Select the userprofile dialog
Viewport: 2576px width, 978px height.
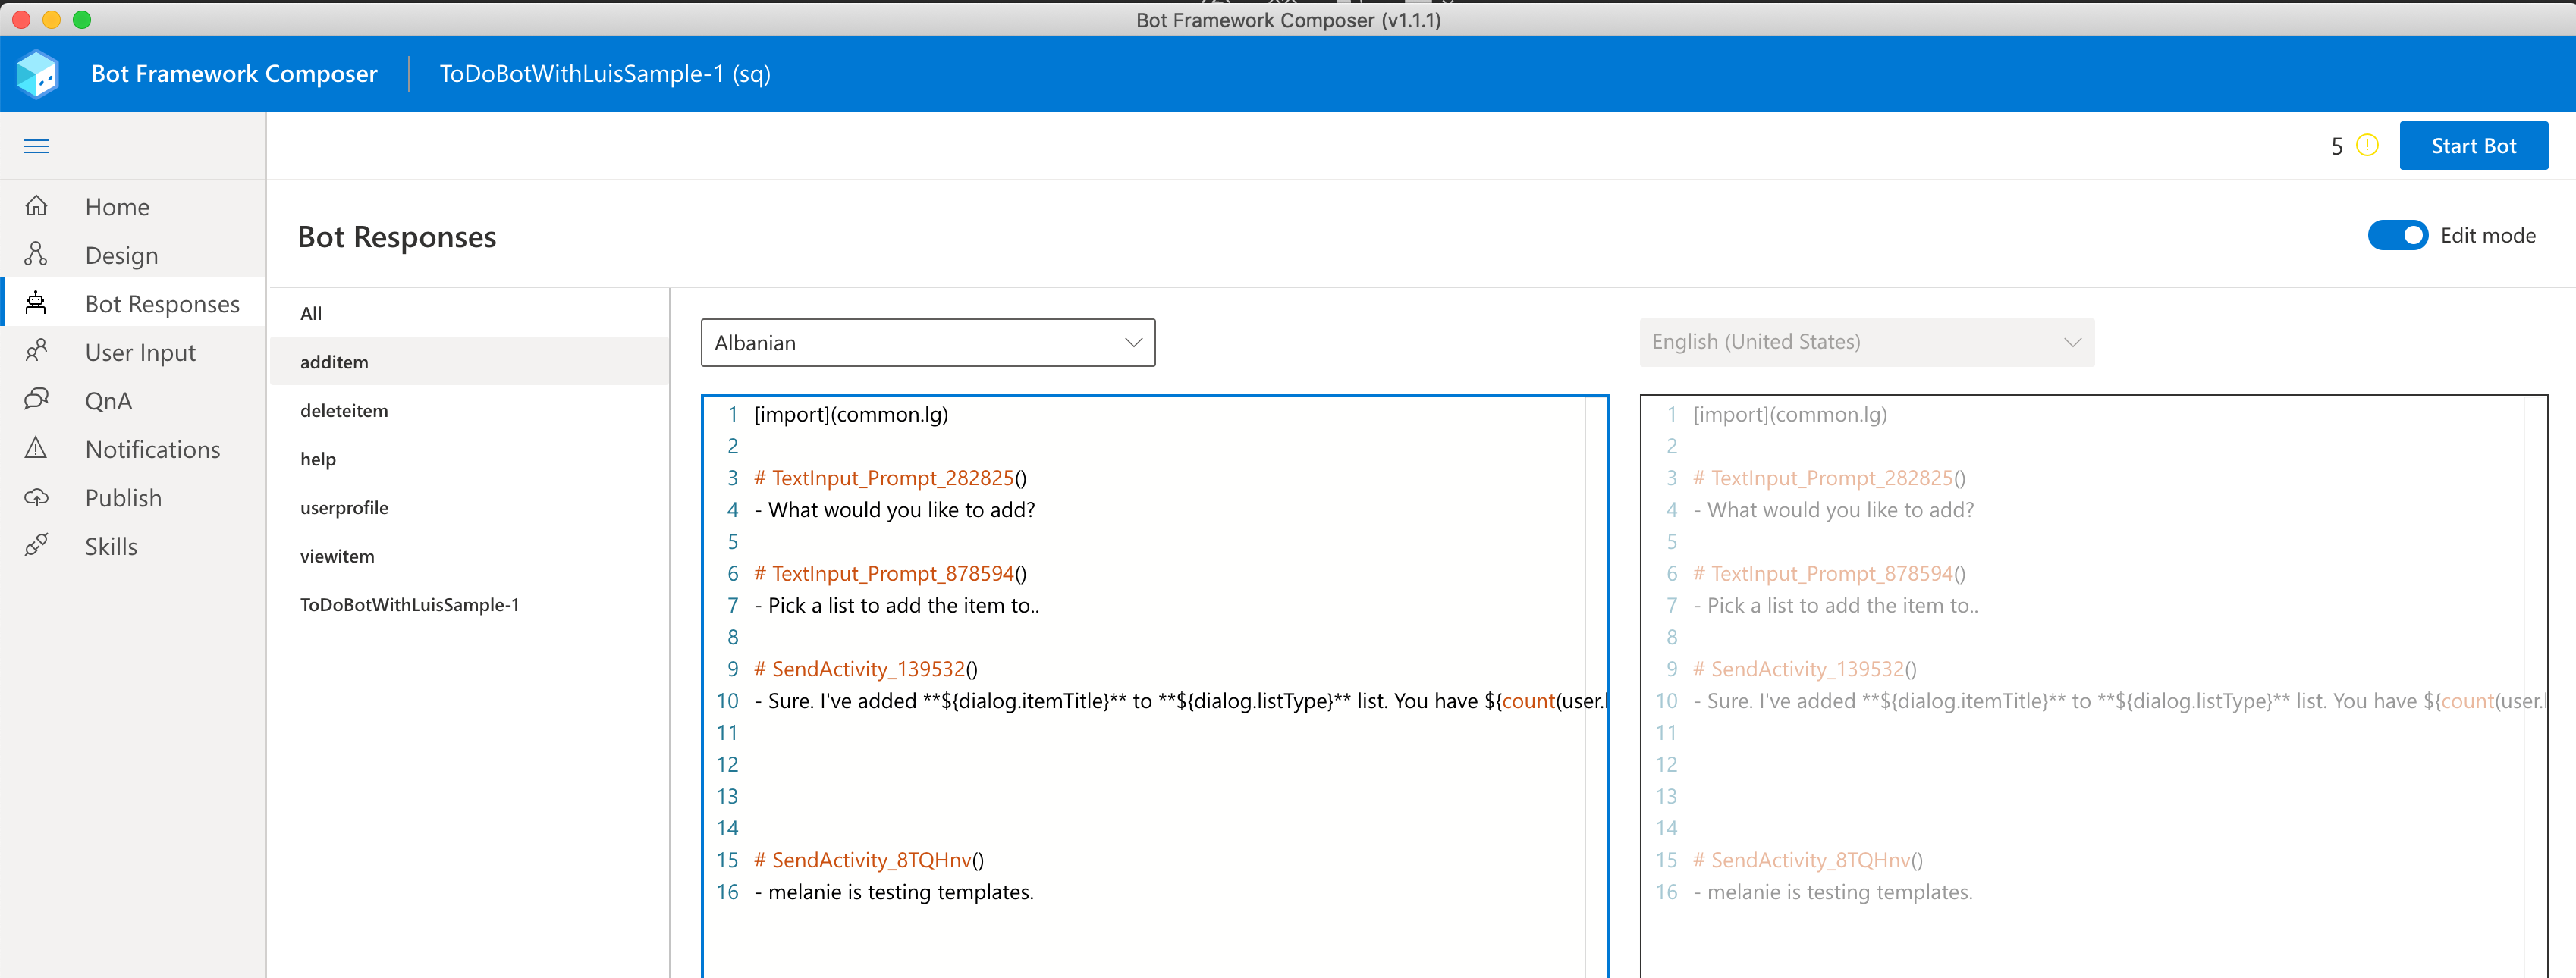click(x=469, y=507)
